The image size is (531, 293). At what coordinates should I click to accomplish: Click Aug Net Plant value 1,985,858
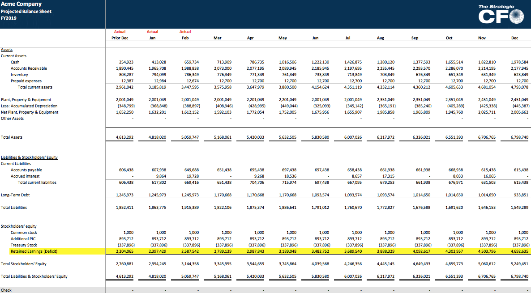[385, 112]
